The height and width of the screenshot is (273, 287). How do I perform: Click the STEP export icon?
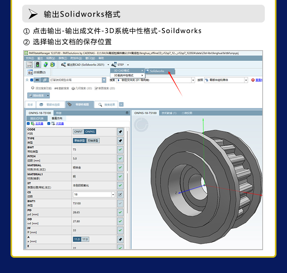pyautogui.click(x=114, y=65)
